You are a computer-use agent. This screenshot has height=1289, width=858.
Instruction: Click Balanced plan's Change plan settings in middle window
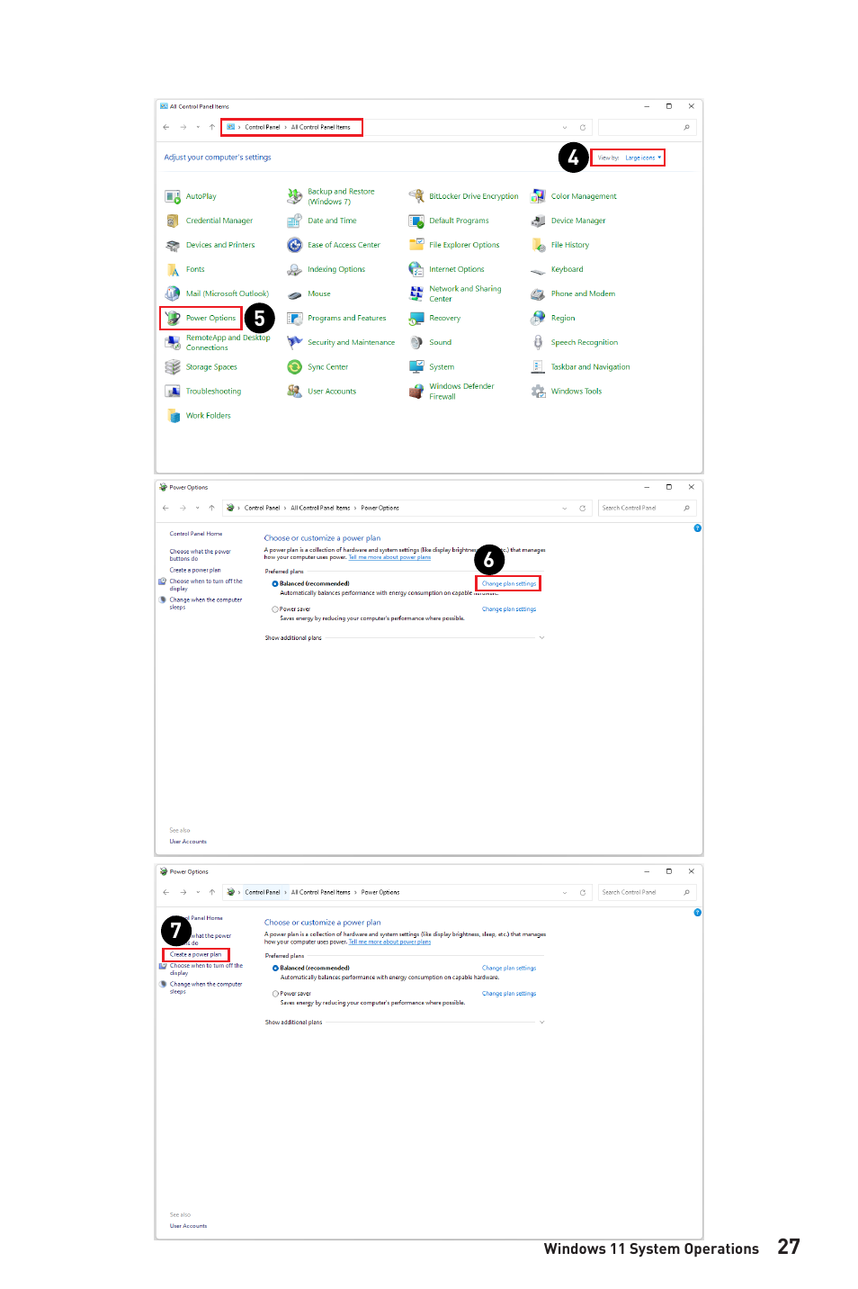[509, 584]
